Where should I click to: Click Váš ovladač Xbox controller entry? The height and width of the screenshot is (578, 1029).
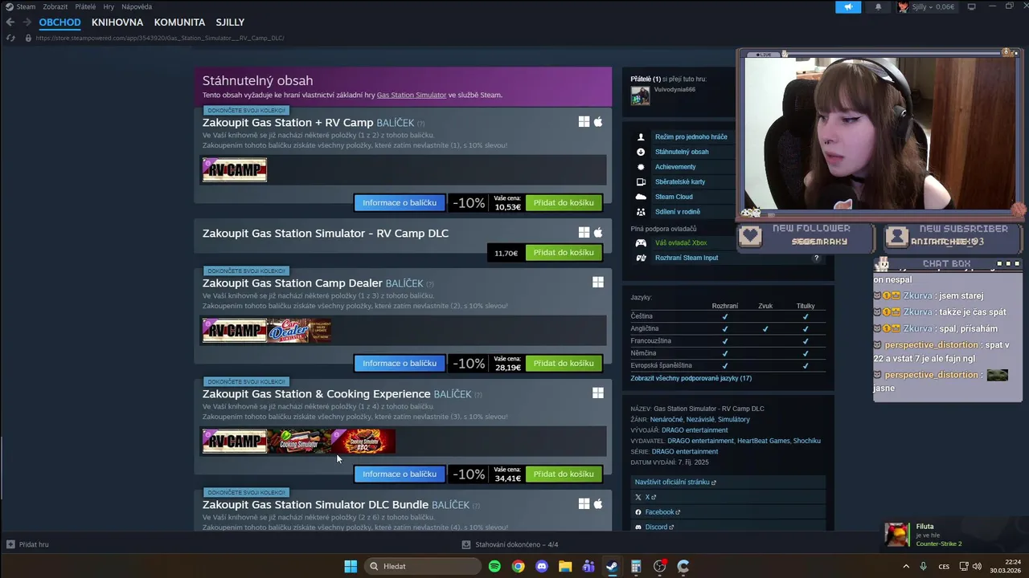point(681,243)
